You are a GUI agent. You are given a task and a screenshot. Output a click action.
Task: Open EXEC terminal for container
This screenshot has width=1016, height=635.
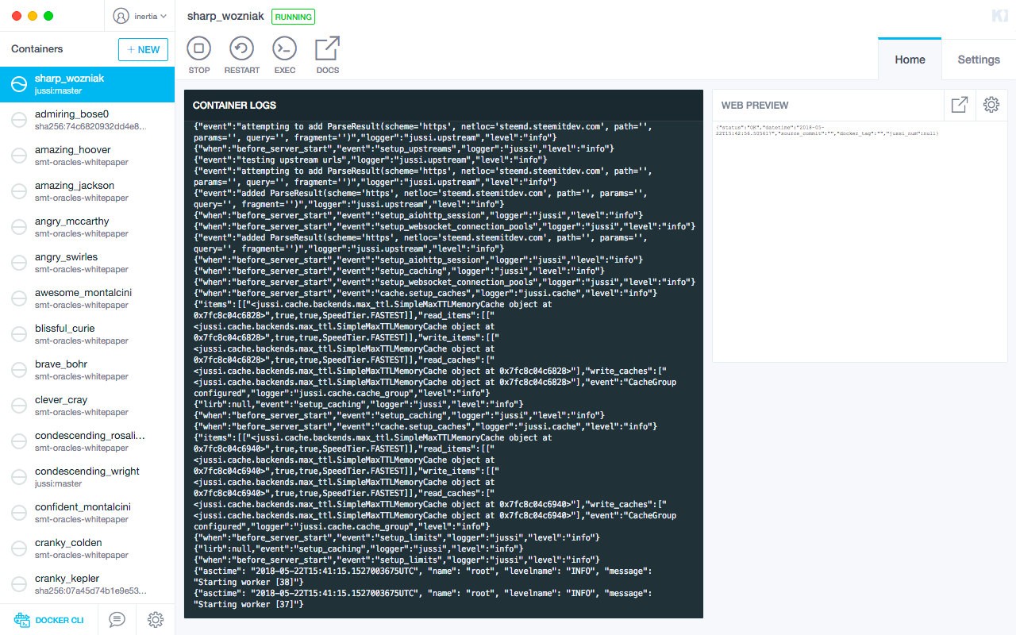[x=285, y=56]
